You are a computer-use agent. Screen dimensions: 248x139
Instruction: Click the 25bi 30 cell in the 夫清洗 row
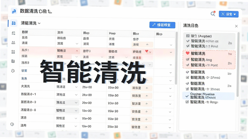[x=113, y=88]
